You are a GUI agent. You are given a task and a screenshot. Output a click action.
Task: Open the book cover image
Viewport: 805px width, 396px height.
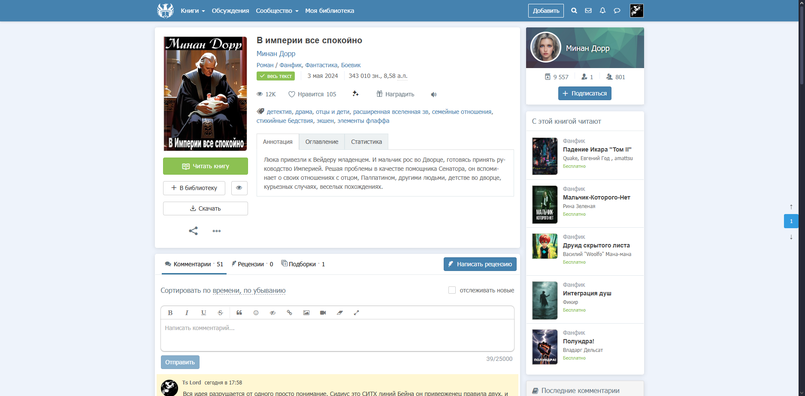pos(206,94)
